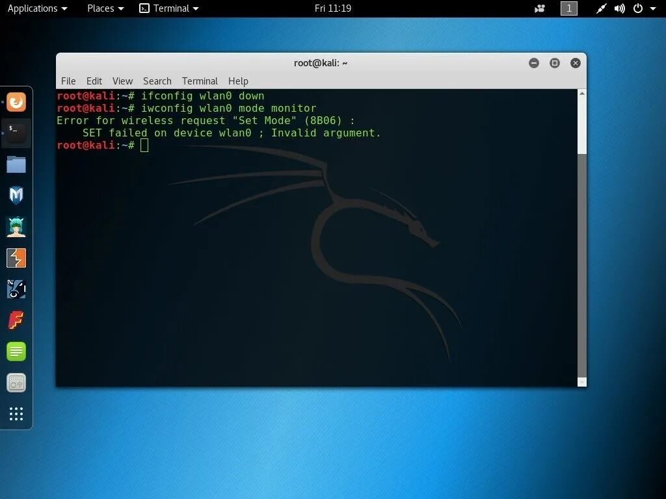Click the terminal scrollbar up arrow

coord(582,94)
